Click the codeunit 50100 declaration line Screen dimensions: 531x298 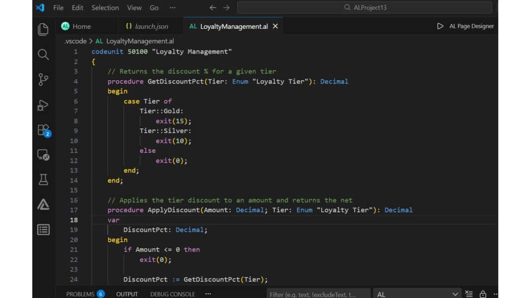point(162,52)
